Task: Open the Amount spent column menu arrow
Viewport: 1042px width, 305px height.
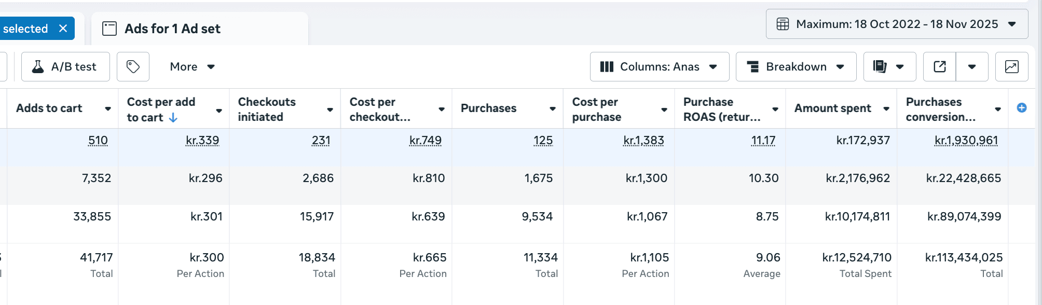Action: click(886, 109)
